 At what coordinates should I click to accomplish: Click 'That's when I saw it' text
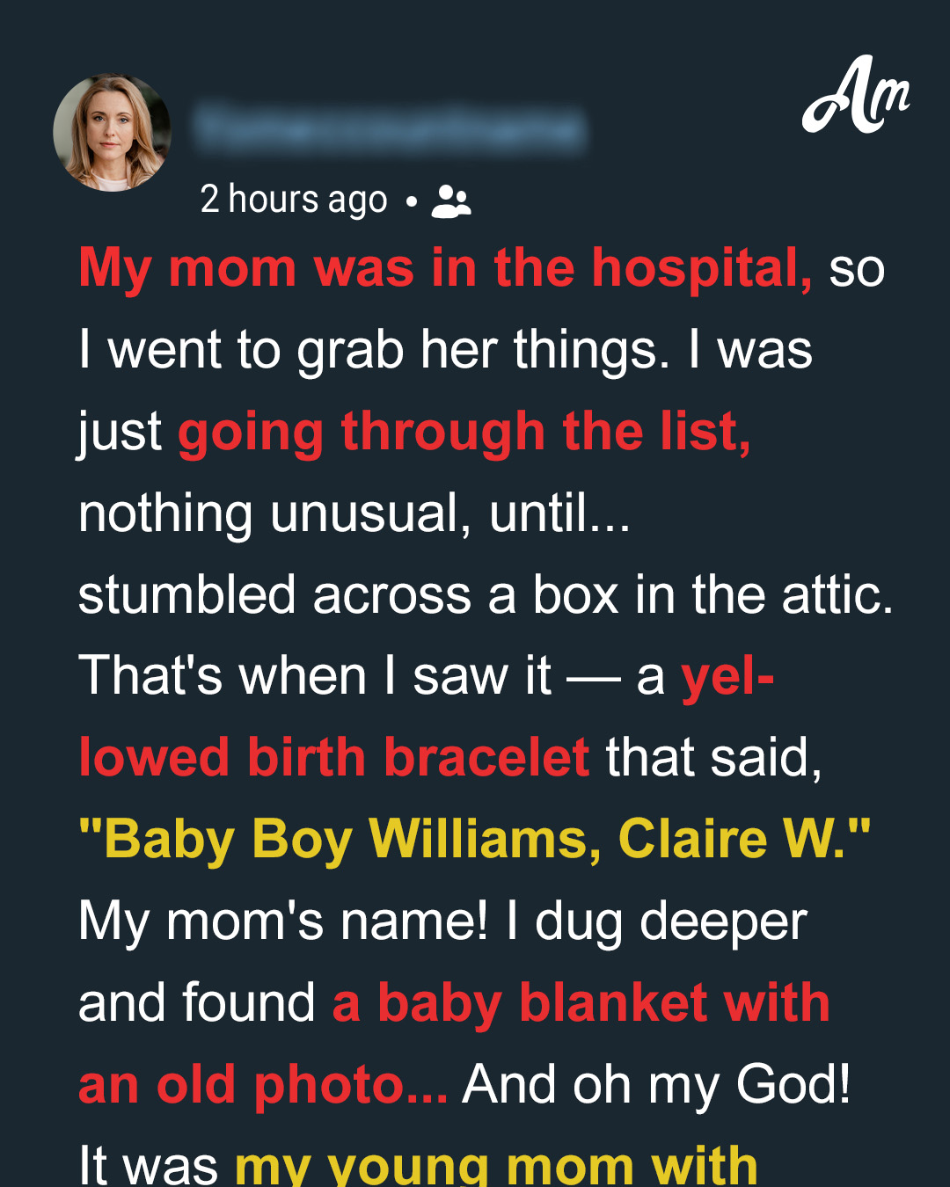(315, 677)
